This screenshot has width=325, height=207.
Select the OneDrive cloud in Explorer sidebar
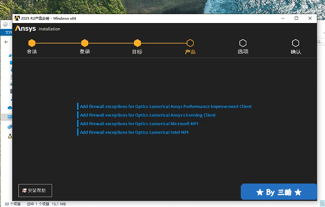(x=10, y=108)
